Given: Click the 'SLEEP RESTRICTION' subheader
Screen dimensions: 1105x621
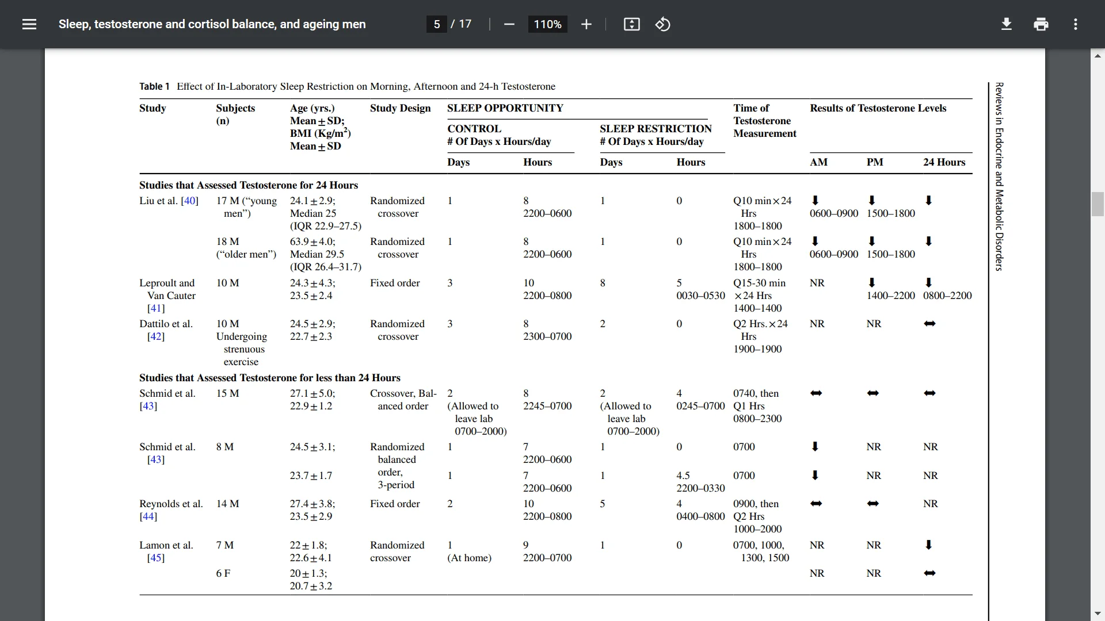Looking at the screenshot, I should 656,129.
